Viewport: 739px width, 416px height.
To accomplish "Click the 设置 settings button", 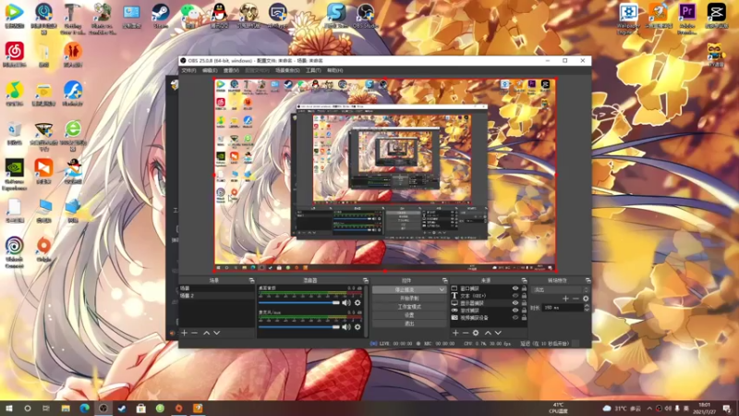I will [x=409, y=315].
